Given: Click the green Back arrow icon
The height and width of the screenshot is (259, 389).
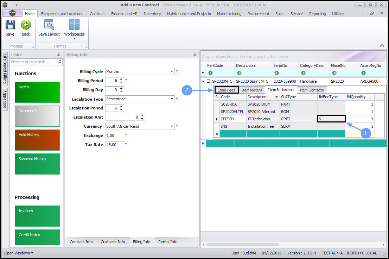Looking at the screenshot, I should 26,25.
